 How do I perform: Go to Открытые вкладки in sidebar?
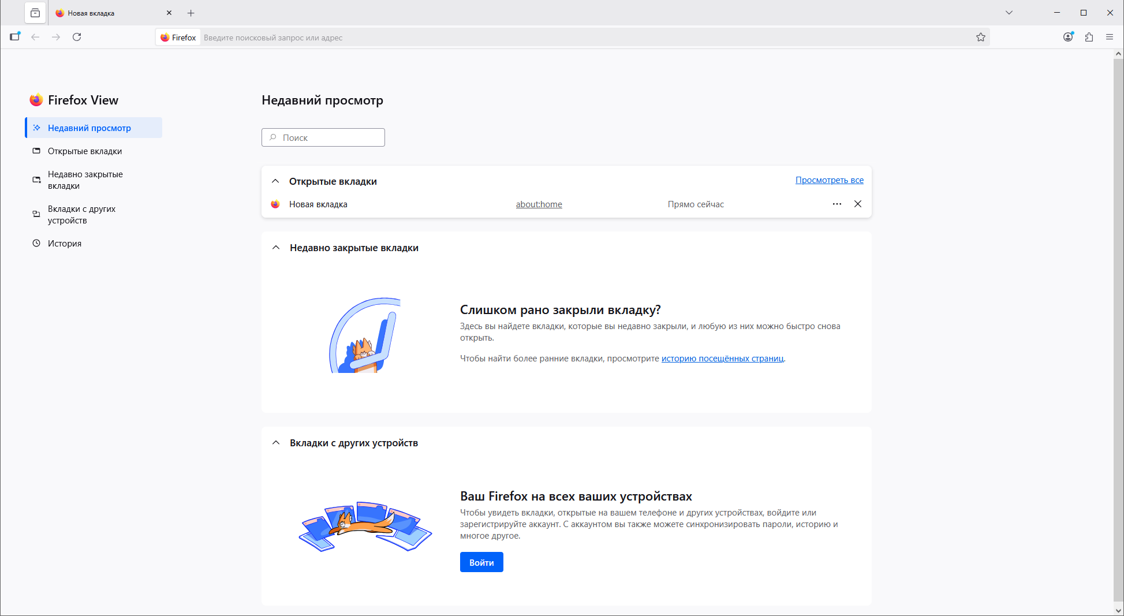[85, 151]
